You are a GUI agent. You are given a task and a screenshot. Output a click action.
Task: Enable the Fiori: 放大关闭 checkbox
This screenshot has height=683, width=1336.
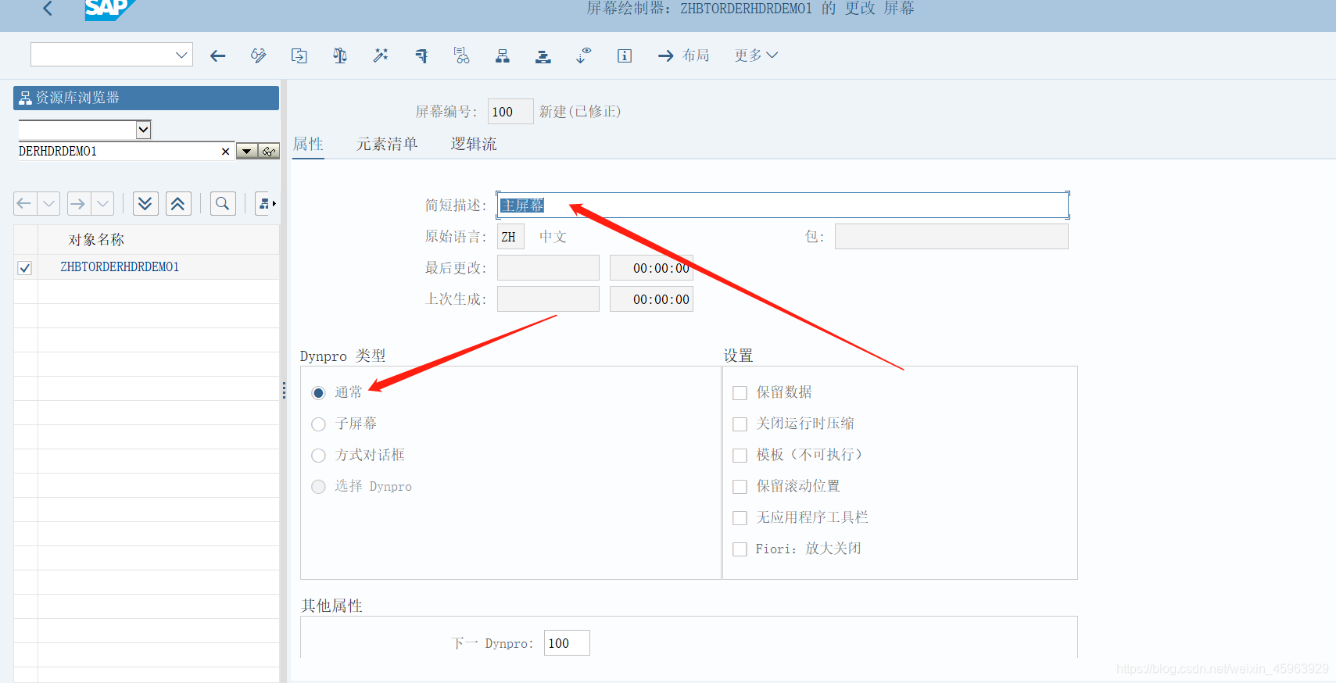click(x=740, y=549)
